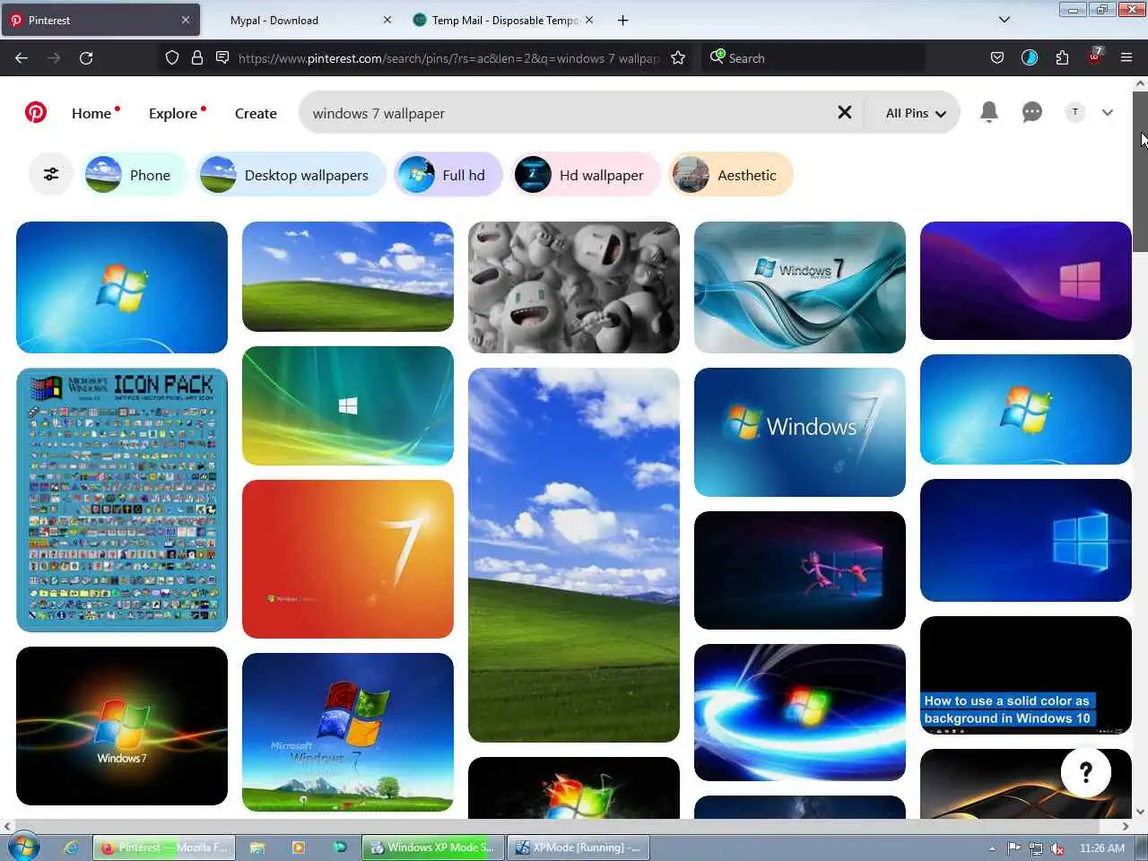Screen dimensions: 1148x861
Task: Click the vertical scrollbar thumb
Action: 1140,170
